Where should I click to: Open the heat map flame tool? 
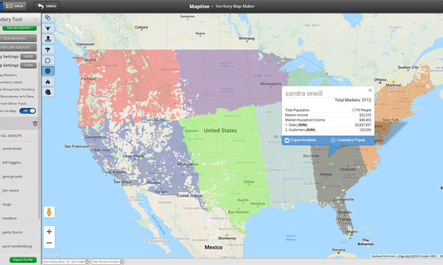pos(48,82)
